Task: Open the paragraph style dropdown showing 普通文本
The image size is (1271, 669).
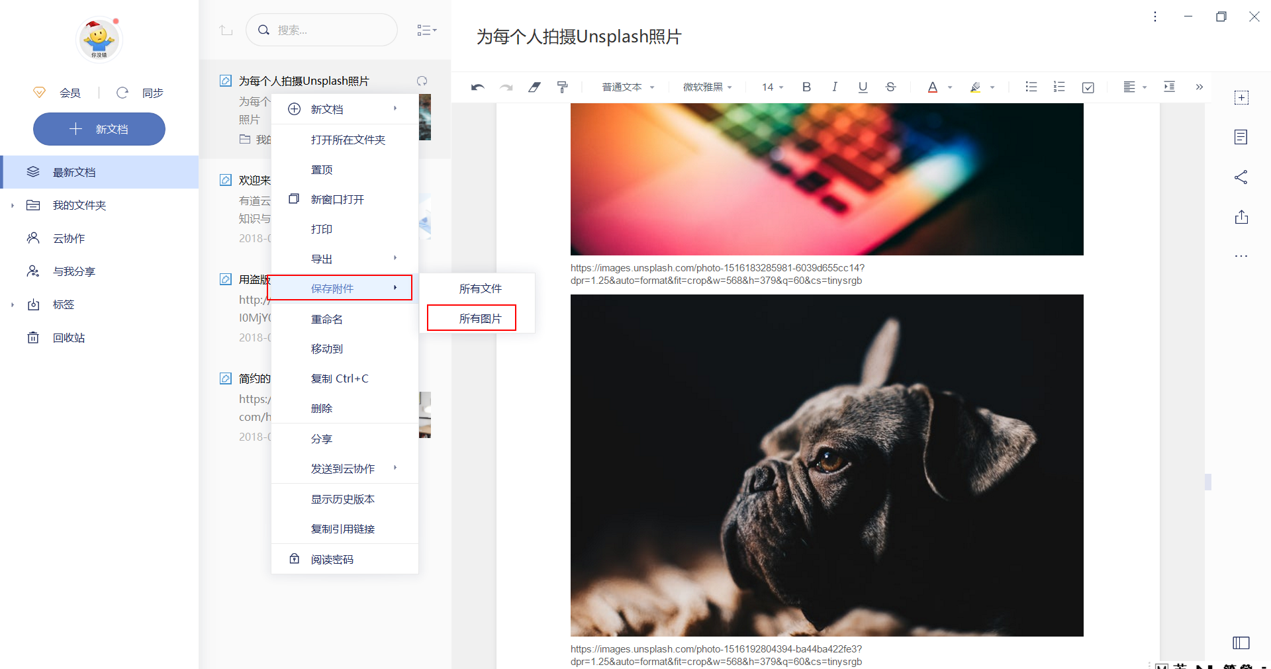Action: pyautogui.click(x=627, y=87)
